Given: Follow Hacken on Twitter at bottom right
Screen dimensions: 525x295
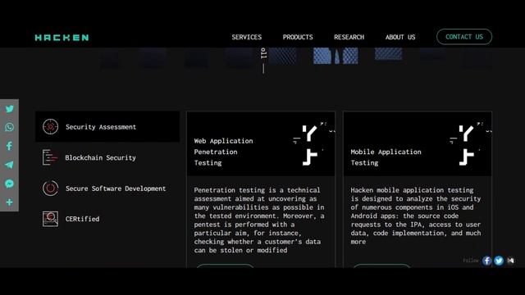Looking at the screenshot, I should coord(499,261).
